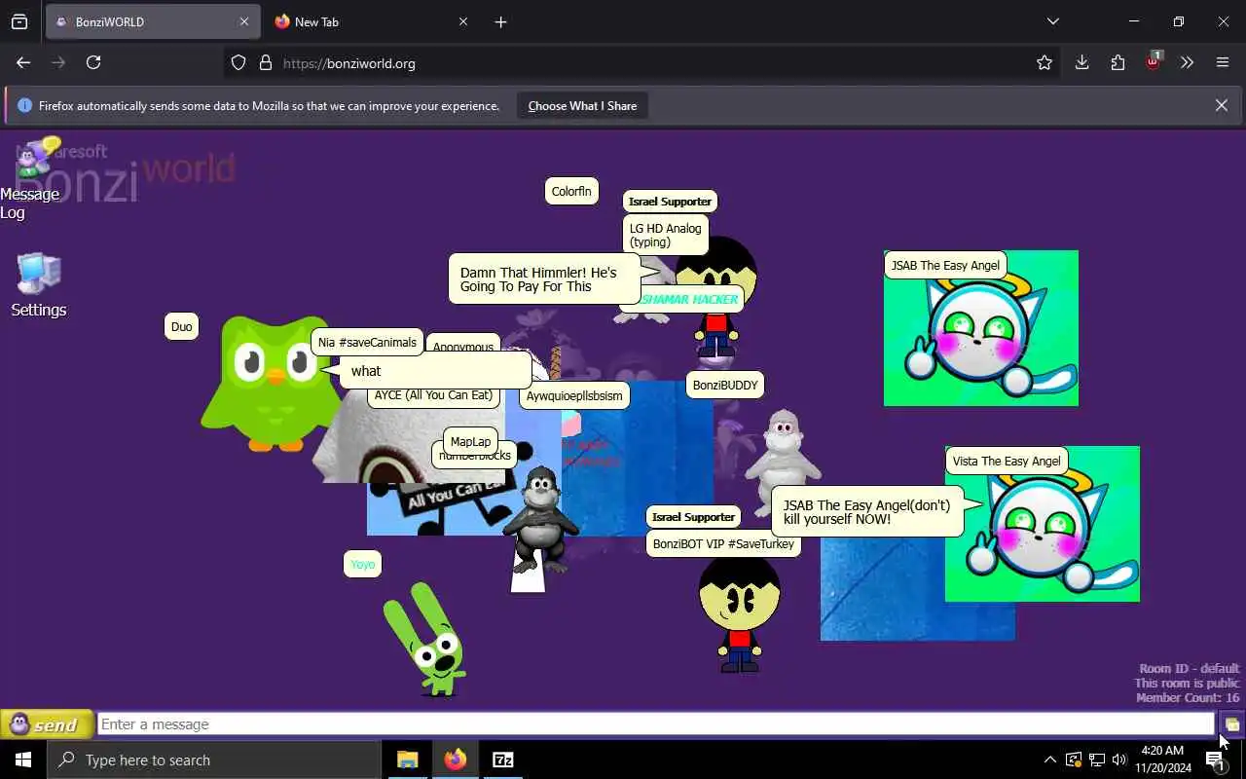Viewport: 1246px width, 779px height.
Task: Close the BonziWORLD tab
Action: click(243, 21)
